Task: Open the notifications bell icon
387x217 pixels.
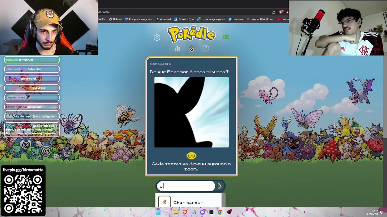Action: 382,212
